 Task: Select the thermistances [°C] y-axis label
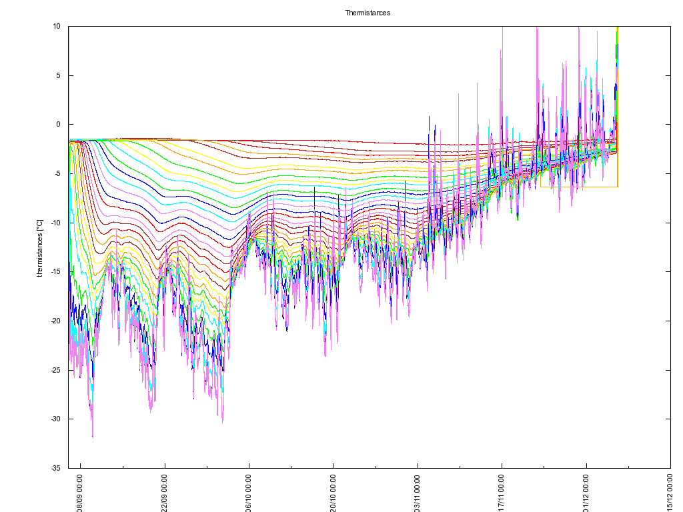[x=39, y=247]
